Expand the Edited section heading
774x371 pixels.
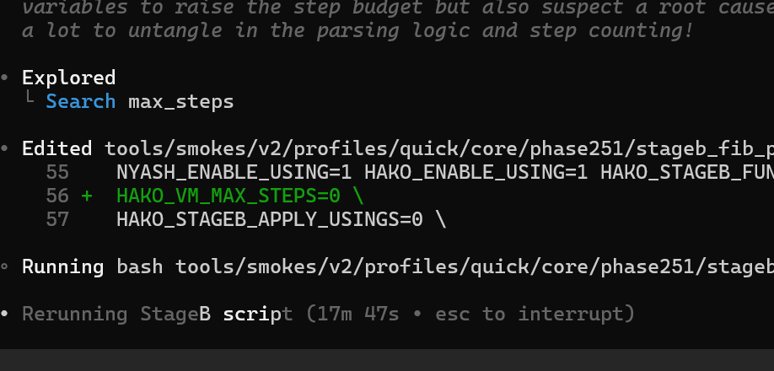click(x=56, y=148)
